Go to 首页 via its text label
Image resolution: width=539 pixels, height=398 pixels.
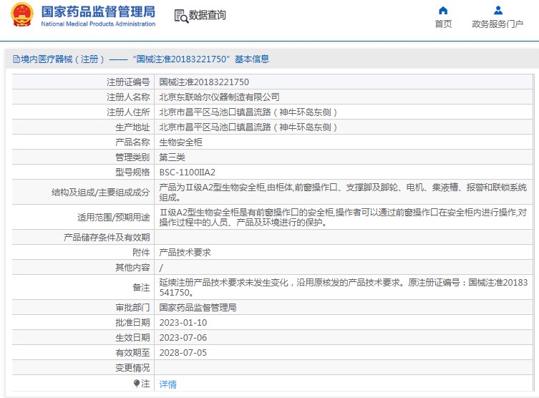click(x=443, y=24)
